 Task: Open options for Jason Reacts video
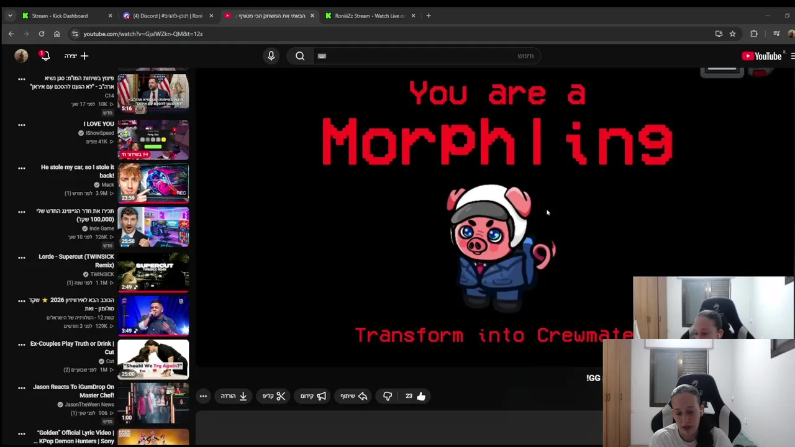(21, 388)
